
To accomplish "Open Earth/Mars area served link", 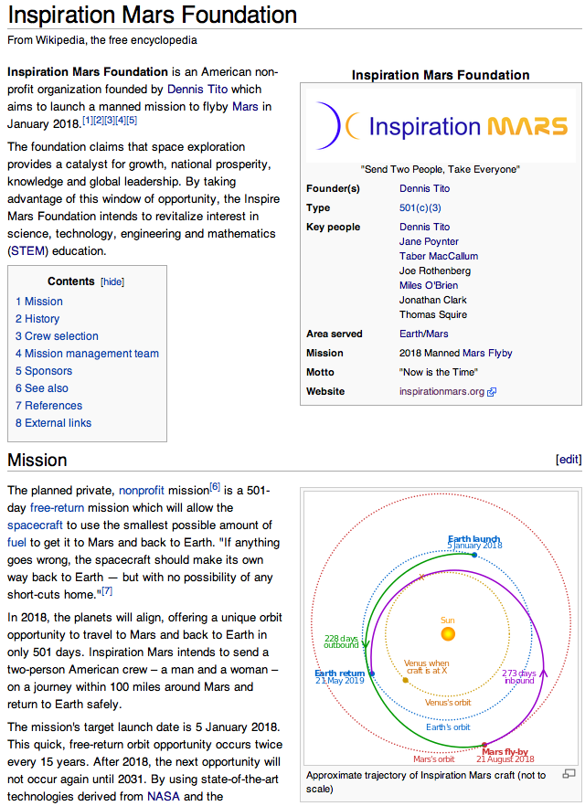I will coord(423,334).
